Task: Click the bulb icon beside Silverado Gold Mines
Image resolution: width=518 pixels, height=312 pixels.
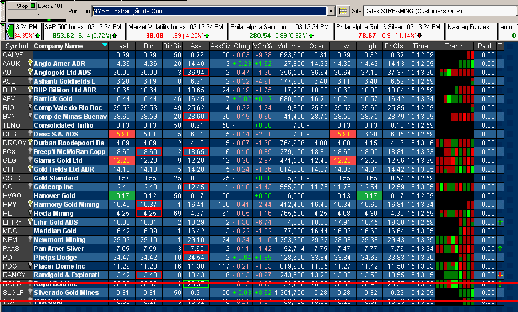Action: [30, 292]
